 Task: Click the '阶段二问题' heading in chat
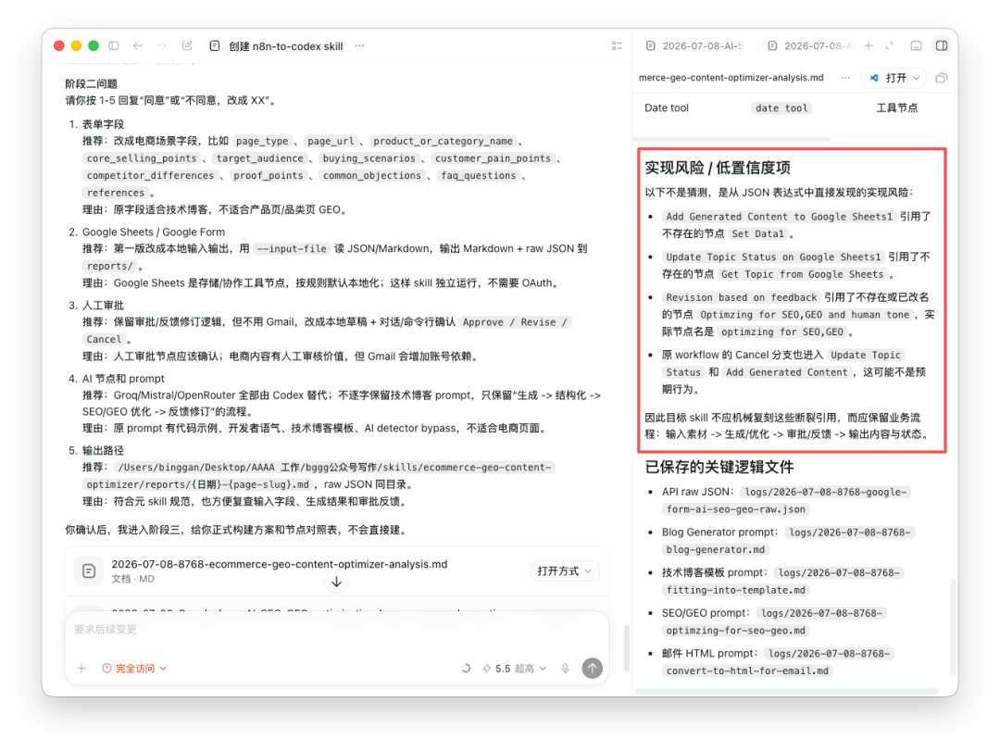(91, 83)
